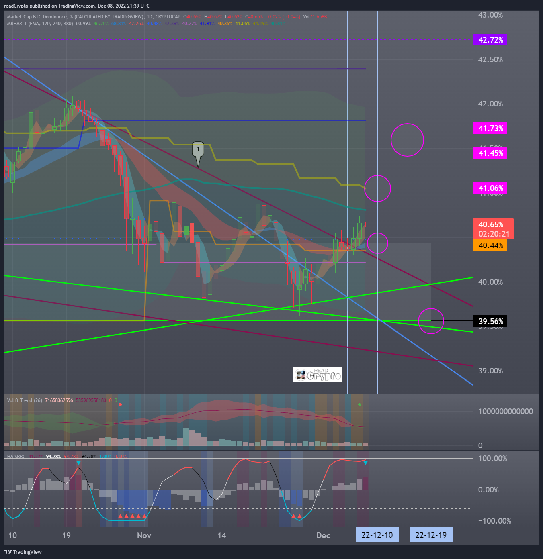The height and width of the screenshot is (559, 543).
Task: Click the Vol & Trend (26) indicator label
Action: pyautogui.click(x=25, y=400)
